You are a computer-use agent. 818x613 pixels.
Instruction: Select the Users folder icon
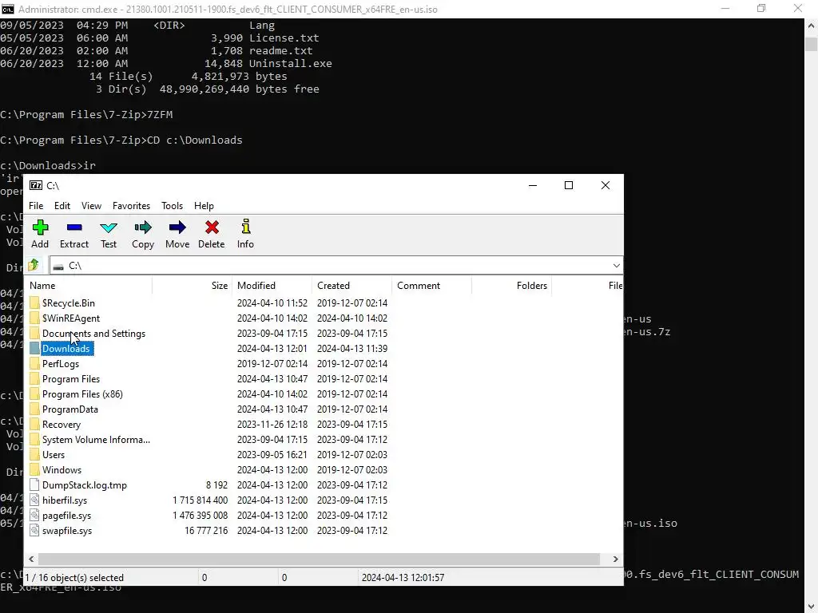pos(34,454)
